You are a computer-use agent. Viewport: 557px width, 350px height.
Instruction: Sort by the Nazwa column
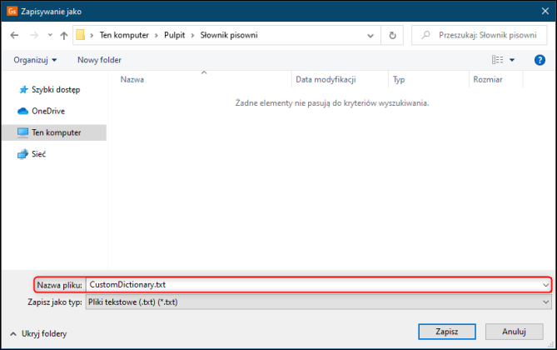click(132, 79)
